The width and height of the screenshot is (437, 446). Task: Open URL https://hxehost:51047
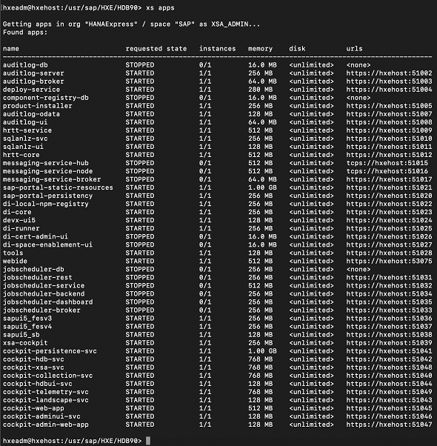[389, 425]
